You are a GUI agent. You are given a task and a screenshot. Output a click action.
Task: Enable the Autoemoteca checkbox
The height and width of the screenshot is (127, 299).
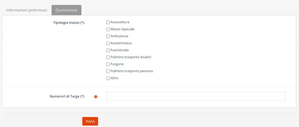click(x=108, y=43)
